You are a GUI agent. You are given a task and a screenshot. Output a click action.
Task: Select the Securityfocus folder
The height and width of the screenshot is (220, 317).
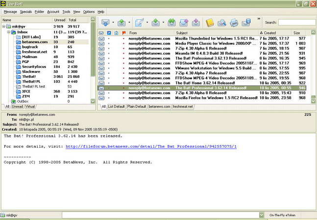[x=33, y=66]
